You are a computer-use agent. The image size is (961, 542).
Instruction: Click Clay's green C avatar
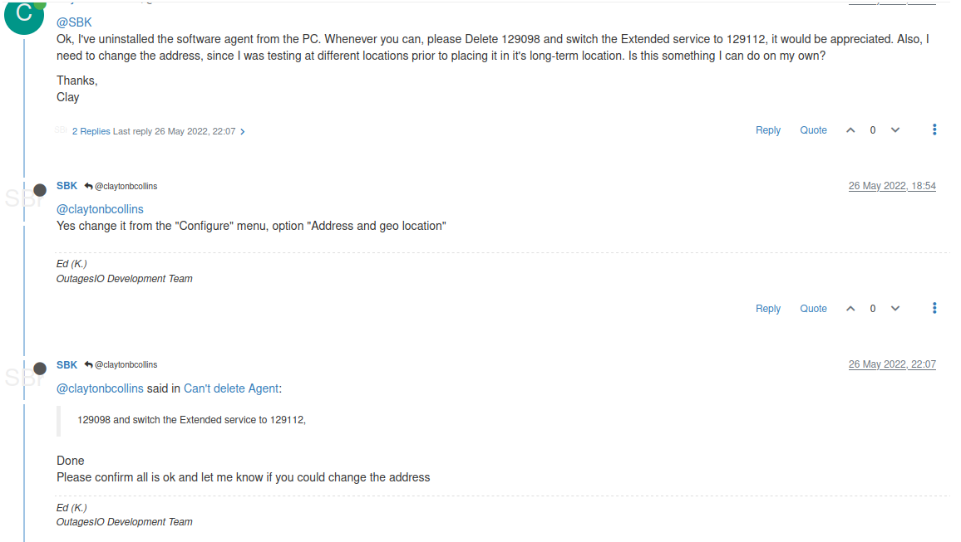tap(24, 14)
